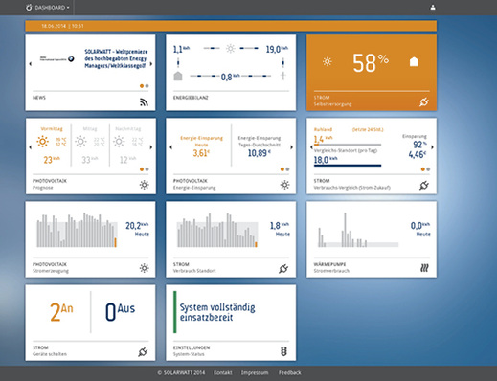Click the dark blue 18,0 kWh comparison bar

click(x=348, y=166)
